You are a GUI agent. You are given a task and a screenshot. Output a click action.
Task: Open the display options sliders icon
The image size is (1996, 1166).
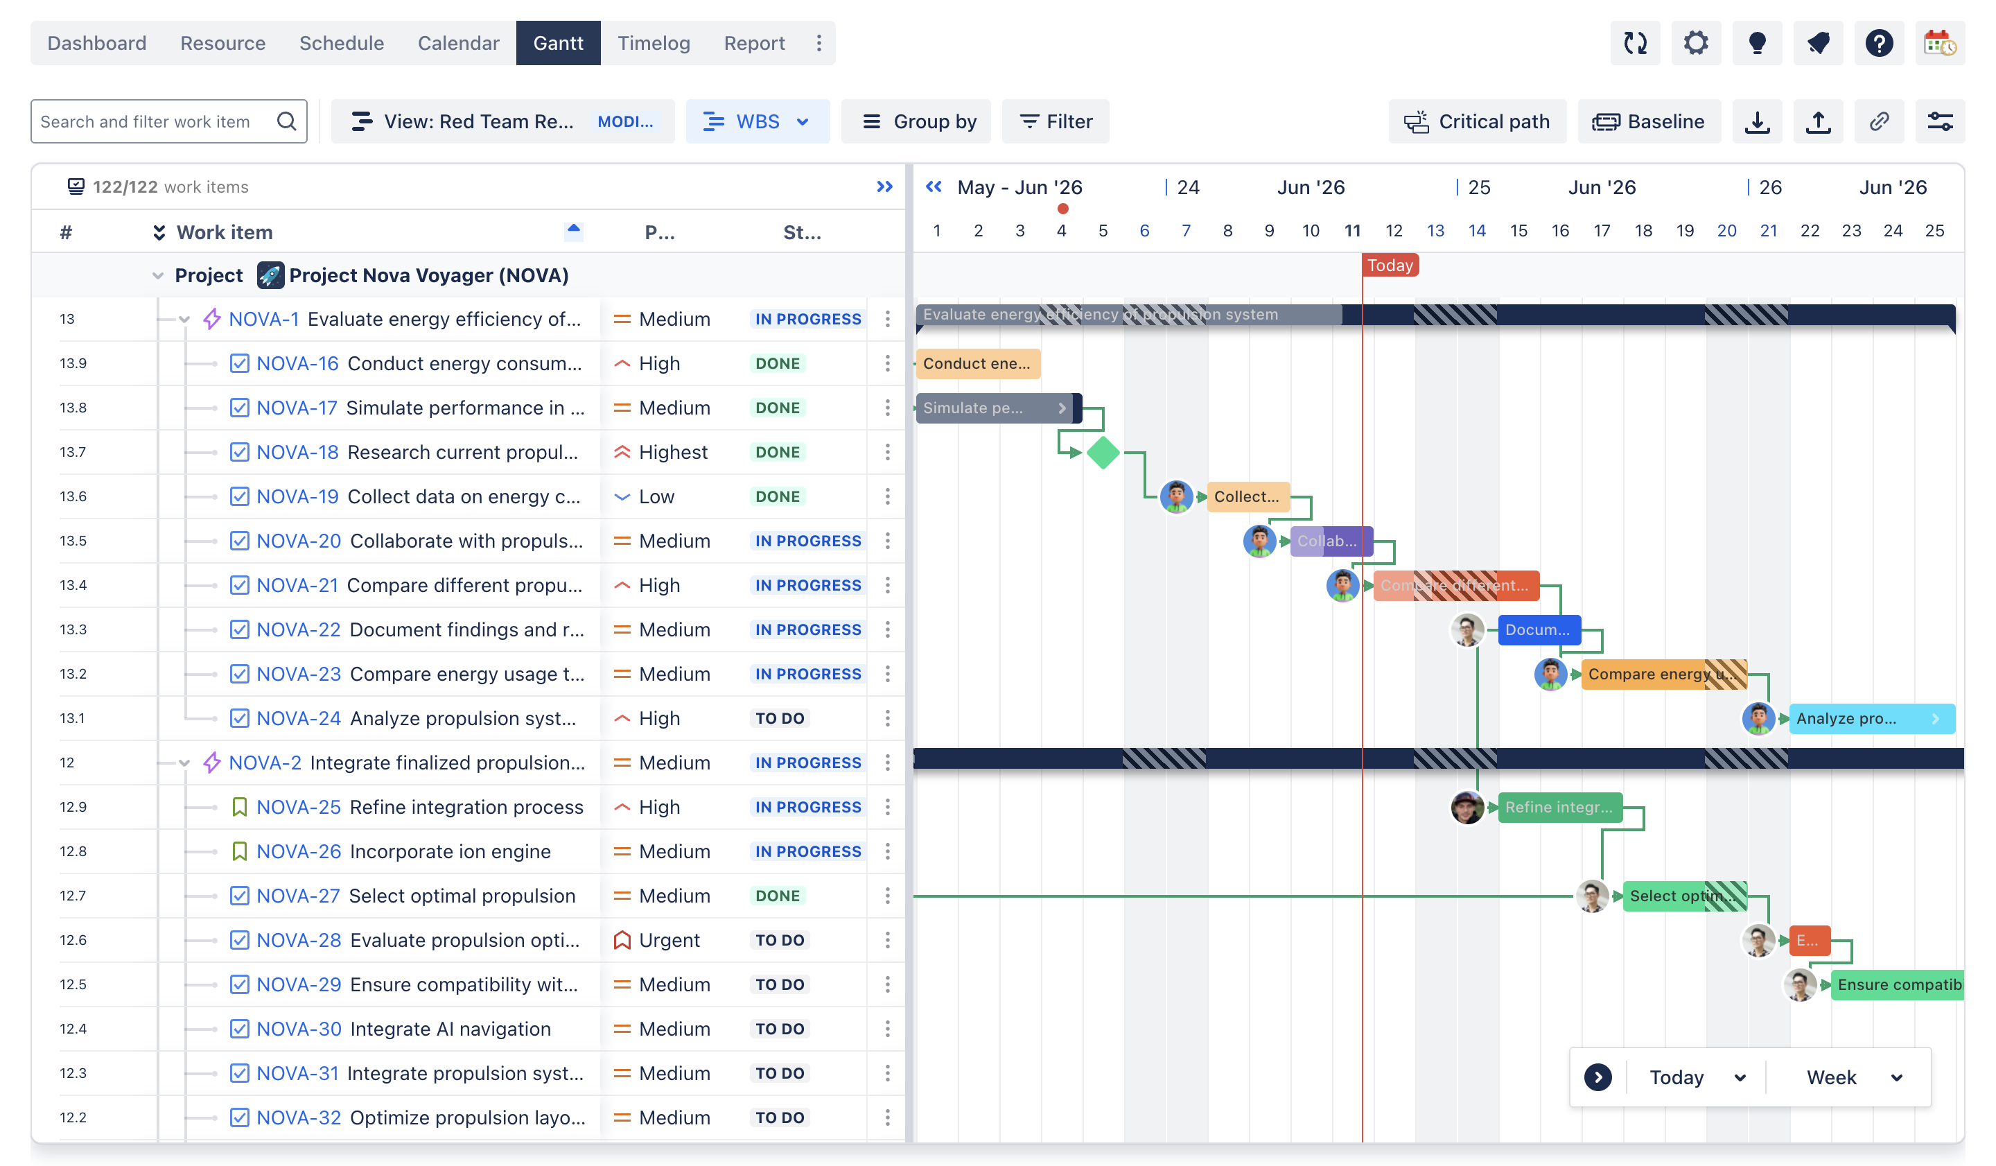(1940, 121)
